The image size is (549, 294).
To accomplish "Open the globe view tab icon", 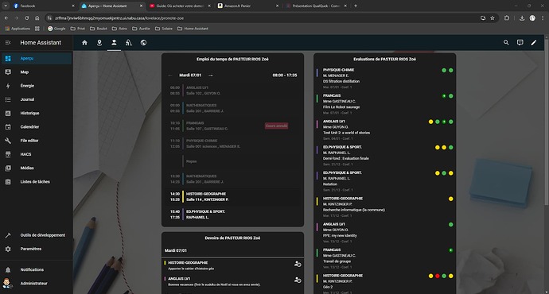I will click(x=143, y=43).
